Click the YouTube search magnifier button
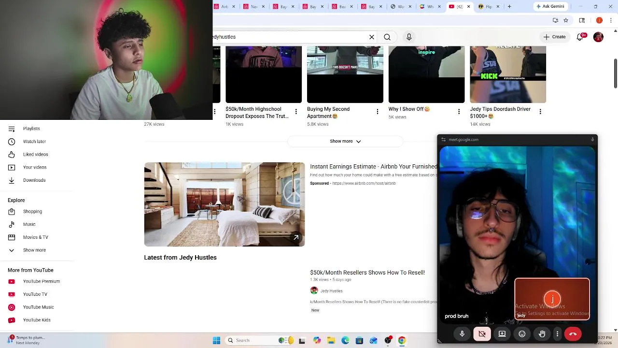The image size is (618, 348). tap(387, 37)
